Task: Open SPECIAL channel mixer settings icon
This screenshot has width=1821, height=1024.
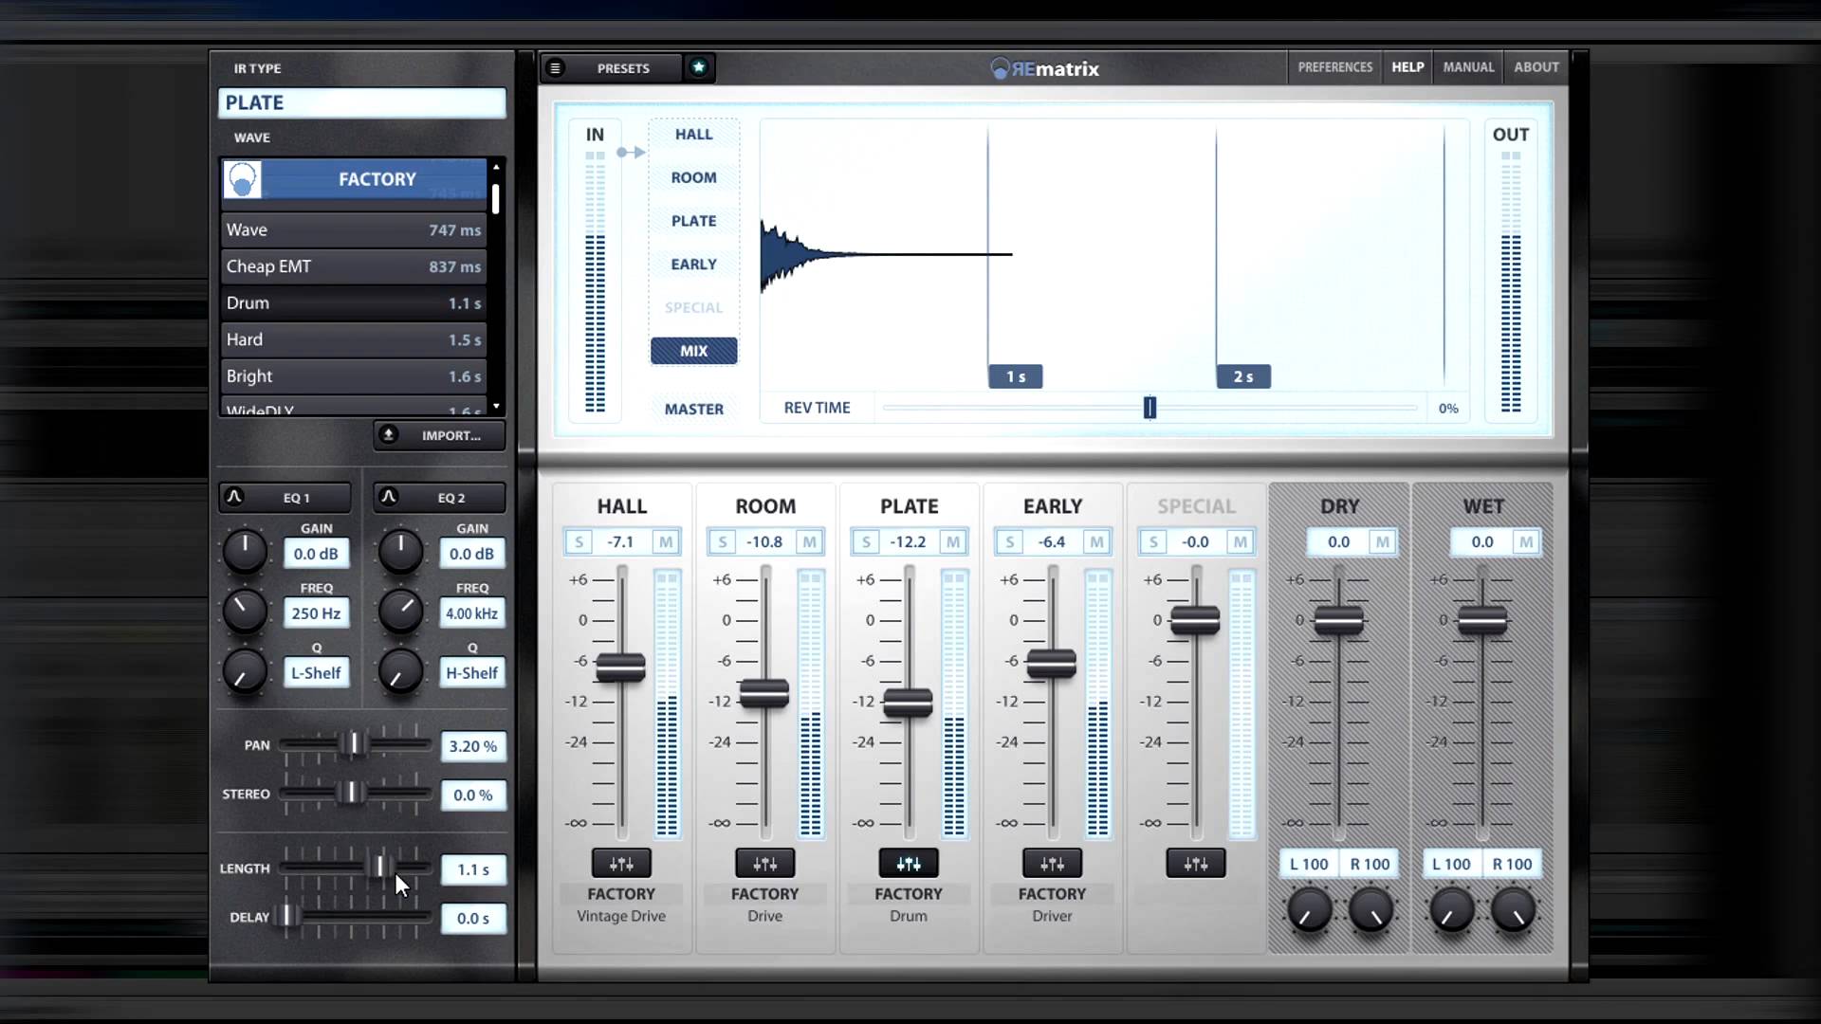Action: pos(1196,864)
